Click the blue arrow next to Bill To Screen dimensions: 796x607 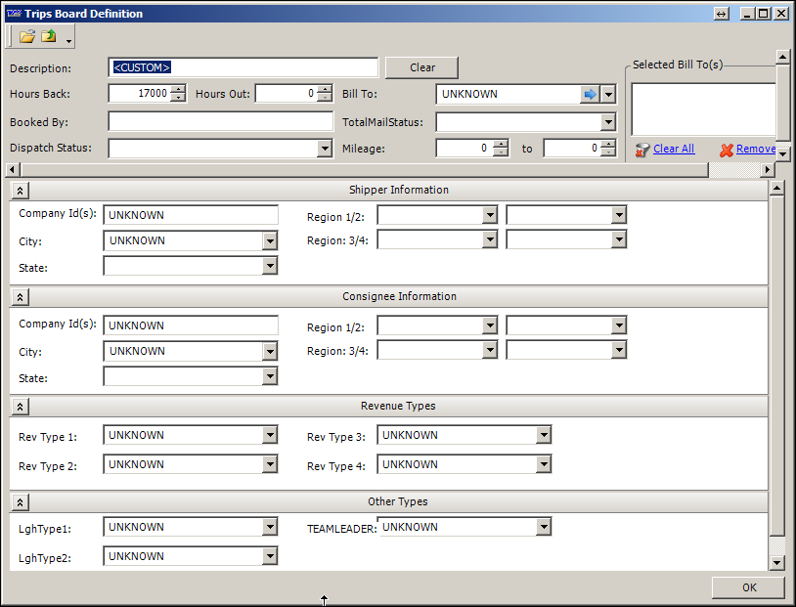coord(590,95)
